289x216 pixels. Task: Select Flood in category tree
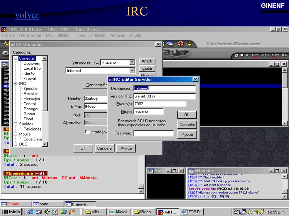pyautogui.click(x=28, y=119)
